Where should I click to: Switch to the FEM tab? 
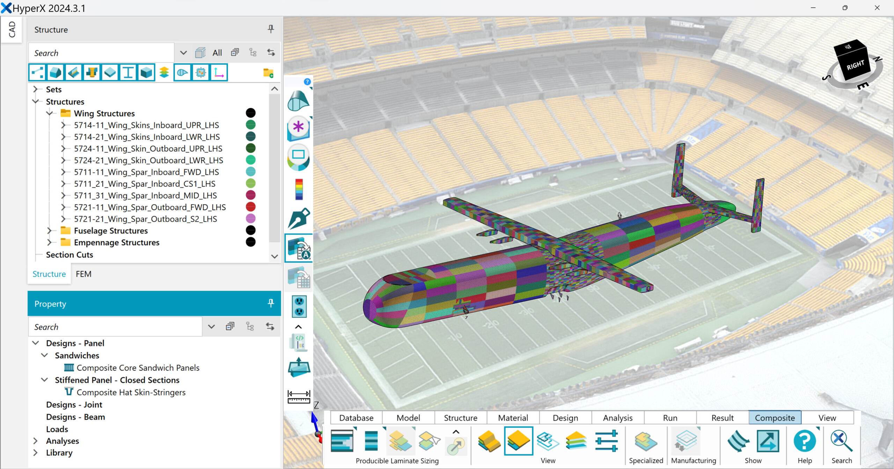click(x=83, y=274)
